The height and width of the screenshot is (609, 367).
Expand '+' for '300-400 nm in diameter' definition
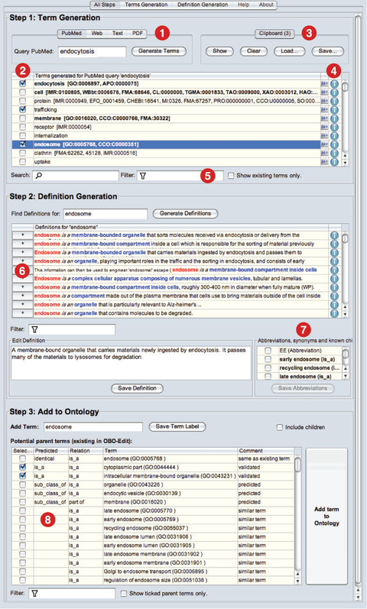(x=22, y=287)
